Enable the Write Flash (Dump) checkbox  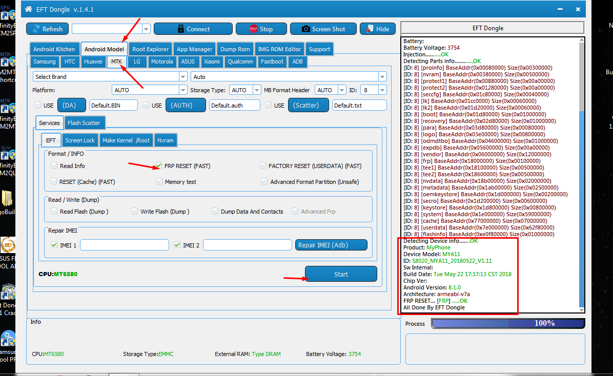134,211
